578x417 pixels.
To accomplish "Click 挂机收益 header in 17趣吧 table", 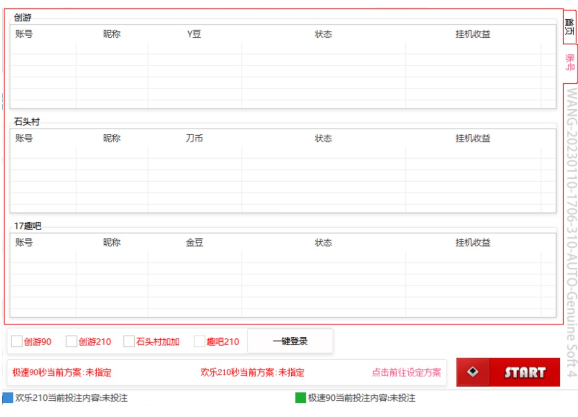I will pos(473,243).
